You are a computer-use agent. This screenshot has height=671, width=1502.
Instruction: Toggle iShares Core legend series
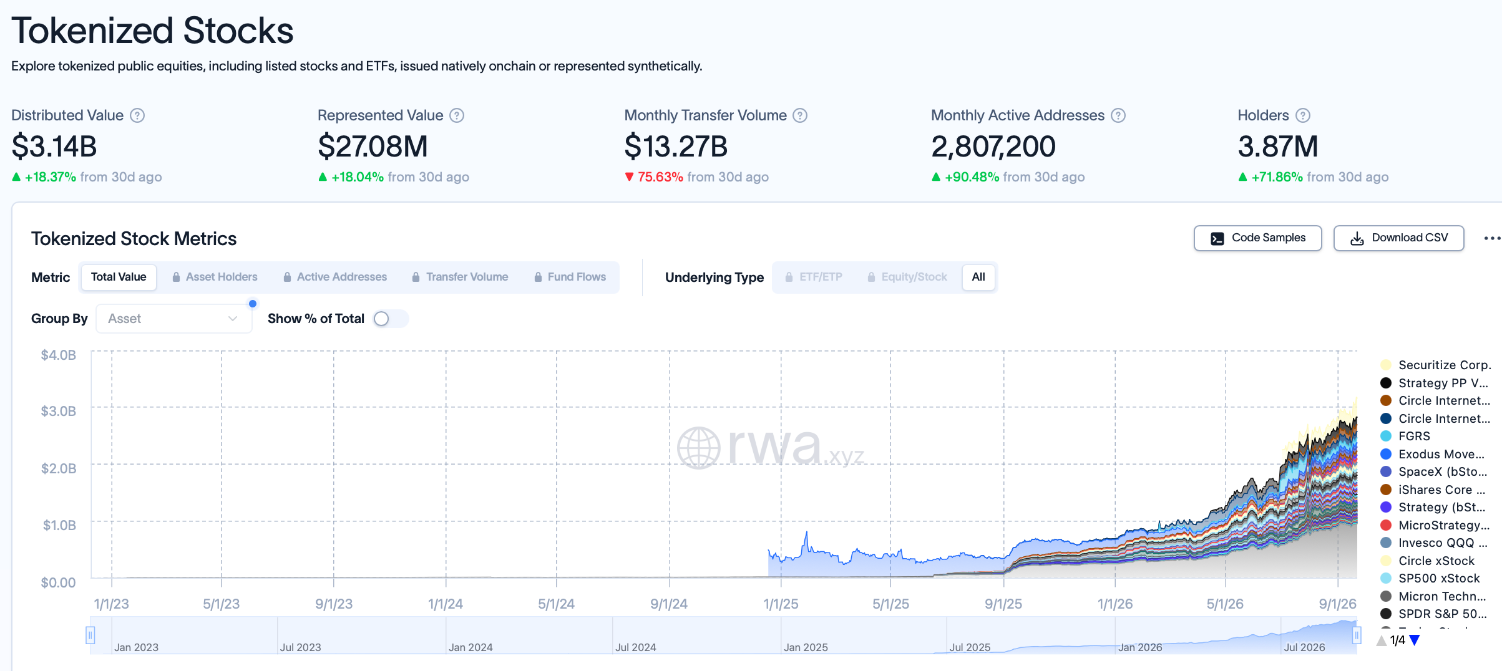click(x=1433, y=490)
